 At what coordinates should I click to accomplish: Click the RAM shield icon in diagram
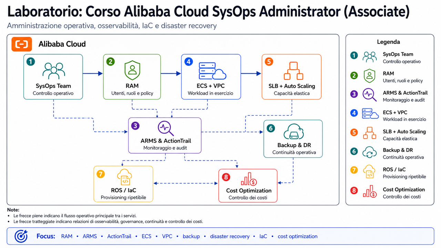click(x=132, y=71)
